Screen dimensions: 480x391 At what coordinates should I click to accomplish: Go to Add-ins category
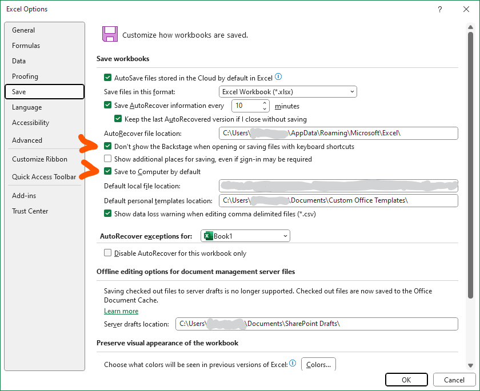[x=45, y=196]
